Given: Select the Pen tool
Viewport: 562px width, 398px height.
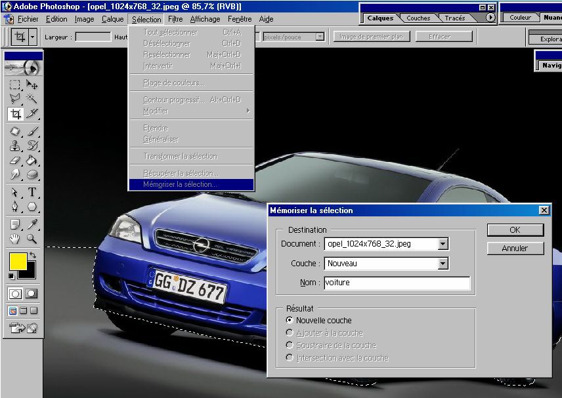Looking at the screenshot, I should (x=15, y=207).
